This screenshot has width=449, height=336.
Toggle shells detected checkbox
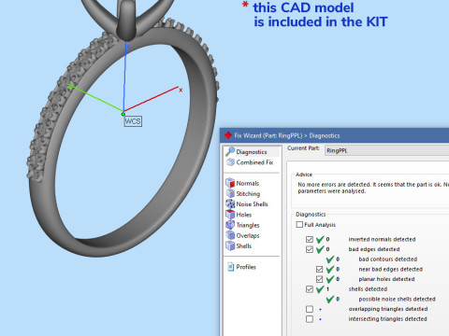click(x=310, y=289)
